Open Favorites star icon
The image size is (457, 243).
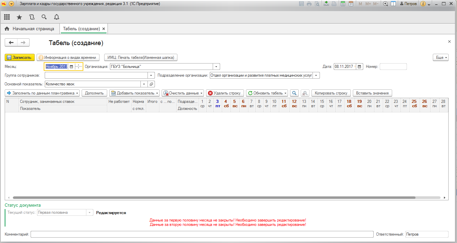[19, 17]
